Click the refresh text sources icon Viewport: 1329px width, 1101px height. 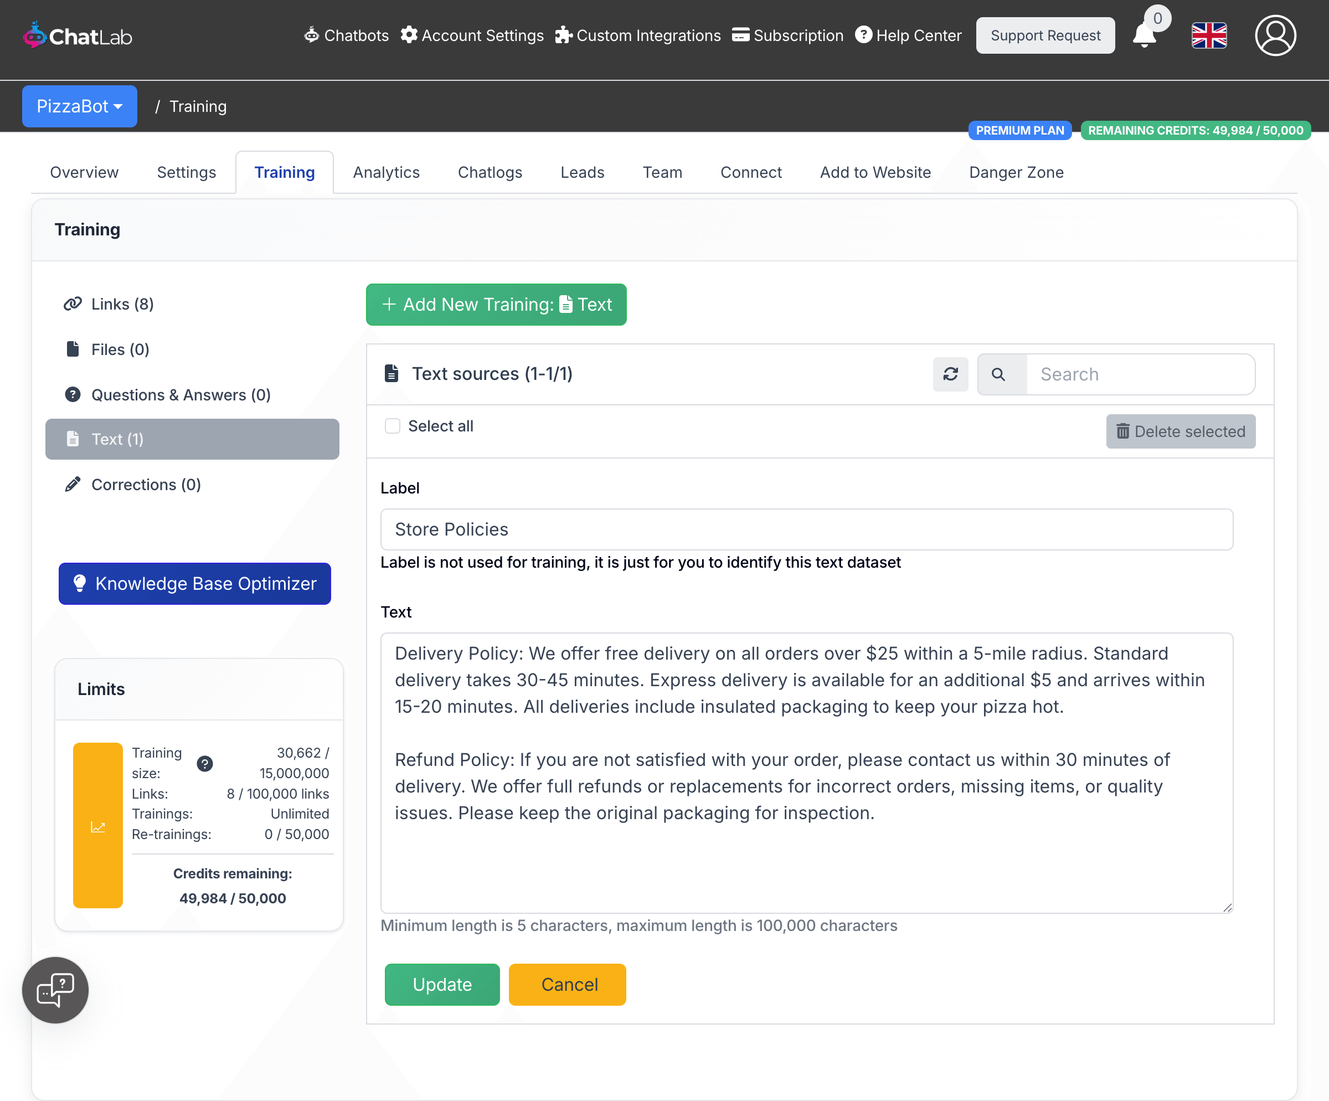pos(950,374)
